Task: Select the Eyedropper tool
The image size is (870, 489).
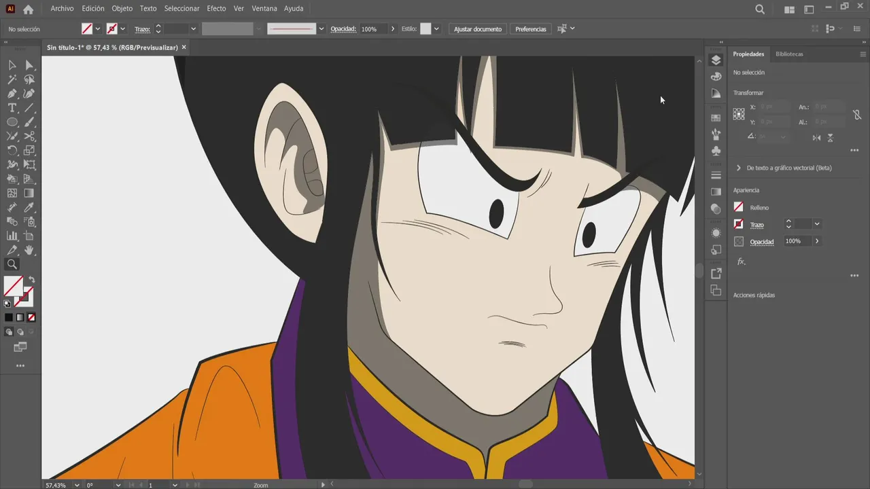Action: tap(29, 208)
